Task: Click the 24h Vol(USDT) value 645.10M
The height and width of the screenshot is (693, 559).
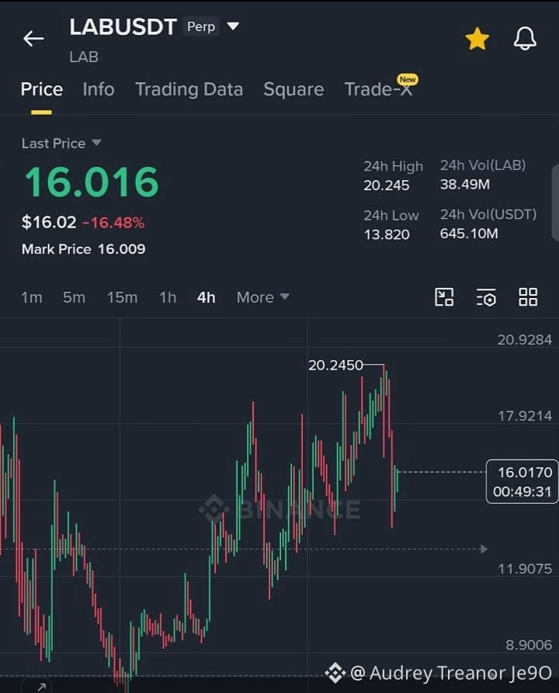Action: (x=469, y=234)
